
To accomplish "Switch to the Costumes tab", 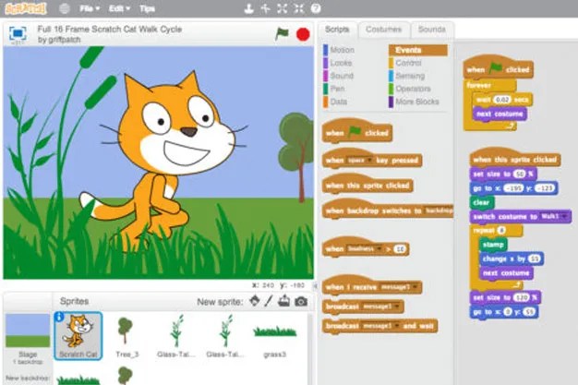I will (384, 30).
